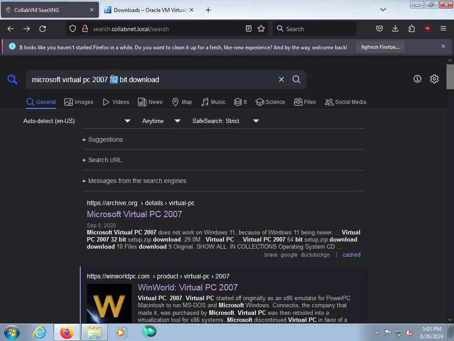Open Microsoft Virtual PC 2007 result link

click(134, 214)
